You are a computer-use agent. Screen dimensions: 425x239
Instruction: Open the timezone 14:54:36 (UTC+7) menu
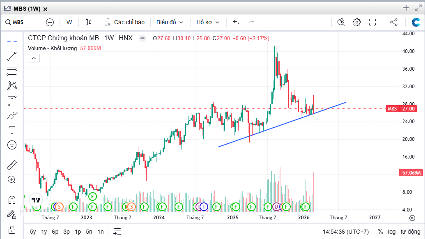tap(346, 232)
